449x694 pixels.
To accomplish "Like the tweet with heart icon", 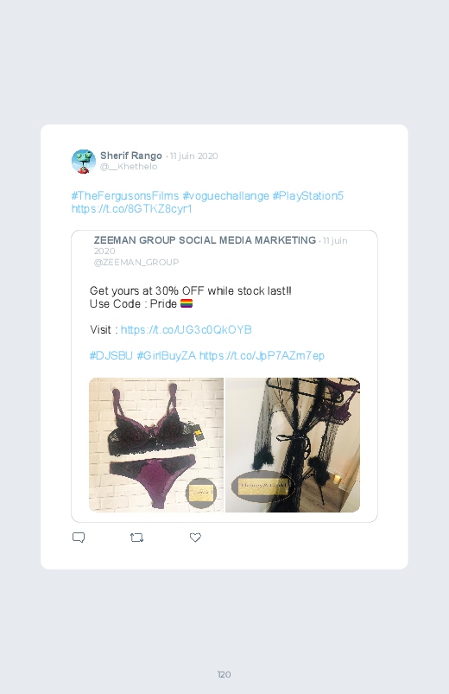I will click(x=195, y=538).
